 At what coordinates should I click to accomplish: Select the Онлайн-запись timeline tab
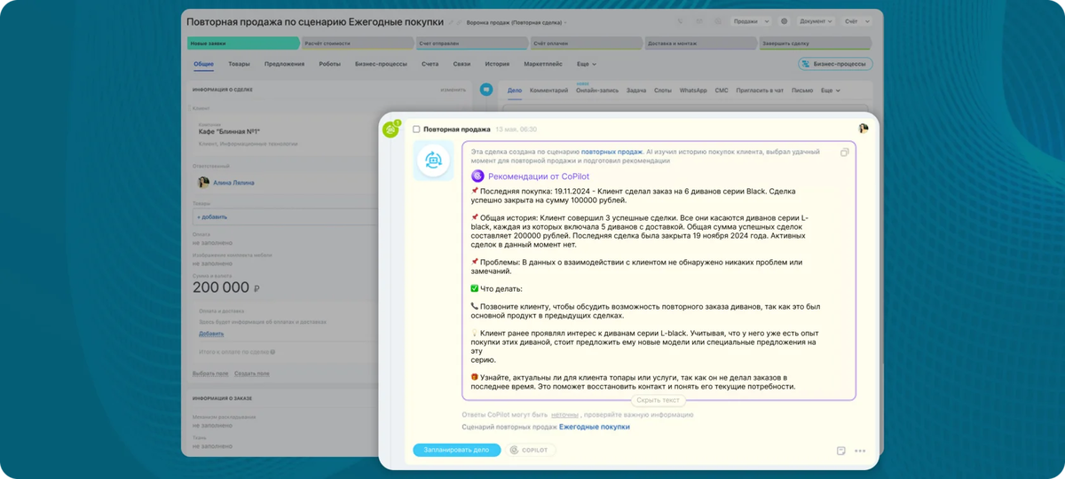[597, 90]
